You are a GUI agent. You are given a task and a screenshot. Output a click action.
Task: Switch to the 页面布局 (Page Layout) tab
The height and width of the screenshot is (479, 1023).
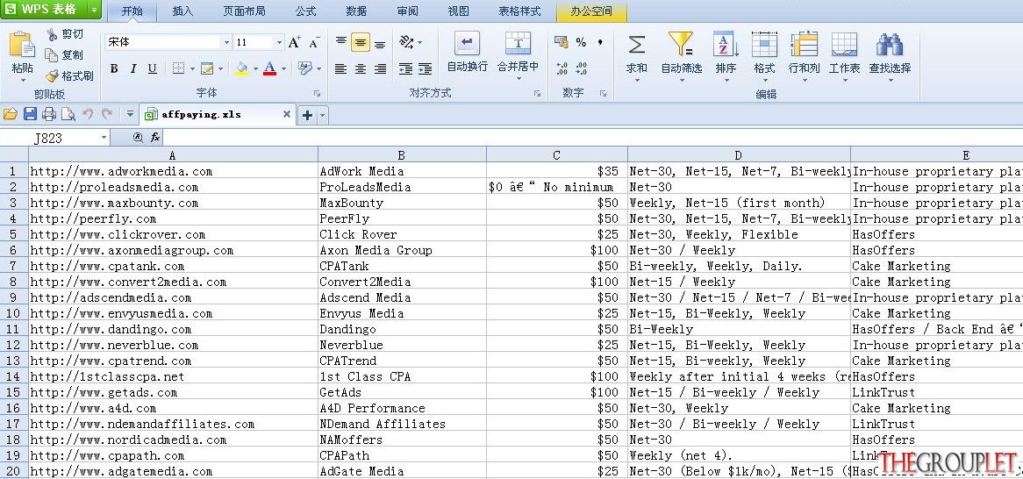[x=244, y=11]
